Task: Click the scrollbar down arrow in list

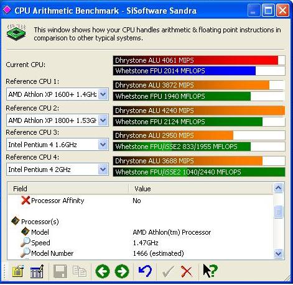Action: click(x=278, y=253)
